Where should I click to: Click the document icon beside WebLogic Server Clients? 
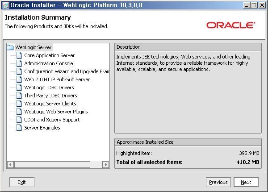pos(19,104)
